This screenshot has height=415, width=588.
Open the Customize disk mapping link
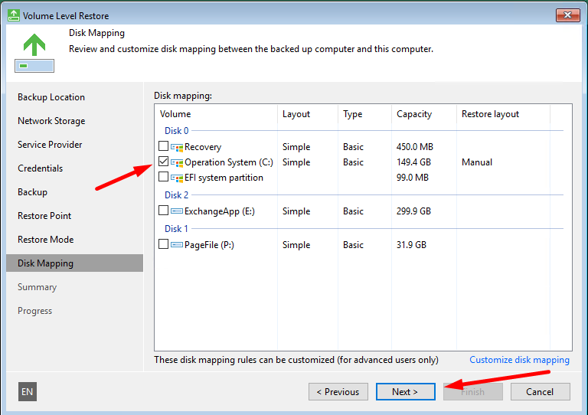click(519, 360)
